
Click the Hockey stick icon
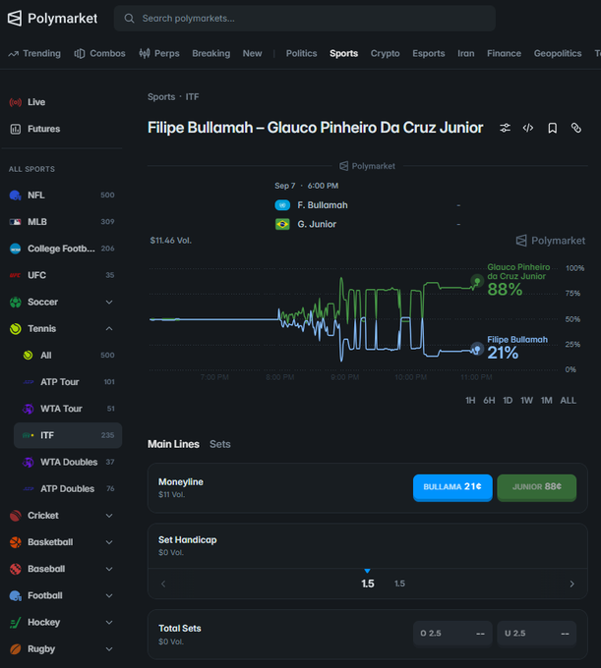click(16, 623)
